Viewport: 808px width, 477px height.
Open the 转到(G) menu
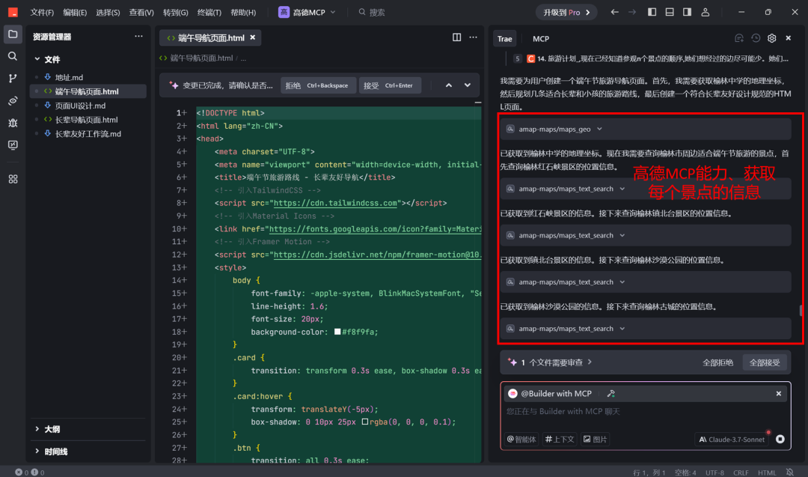[x=175, y=13]
